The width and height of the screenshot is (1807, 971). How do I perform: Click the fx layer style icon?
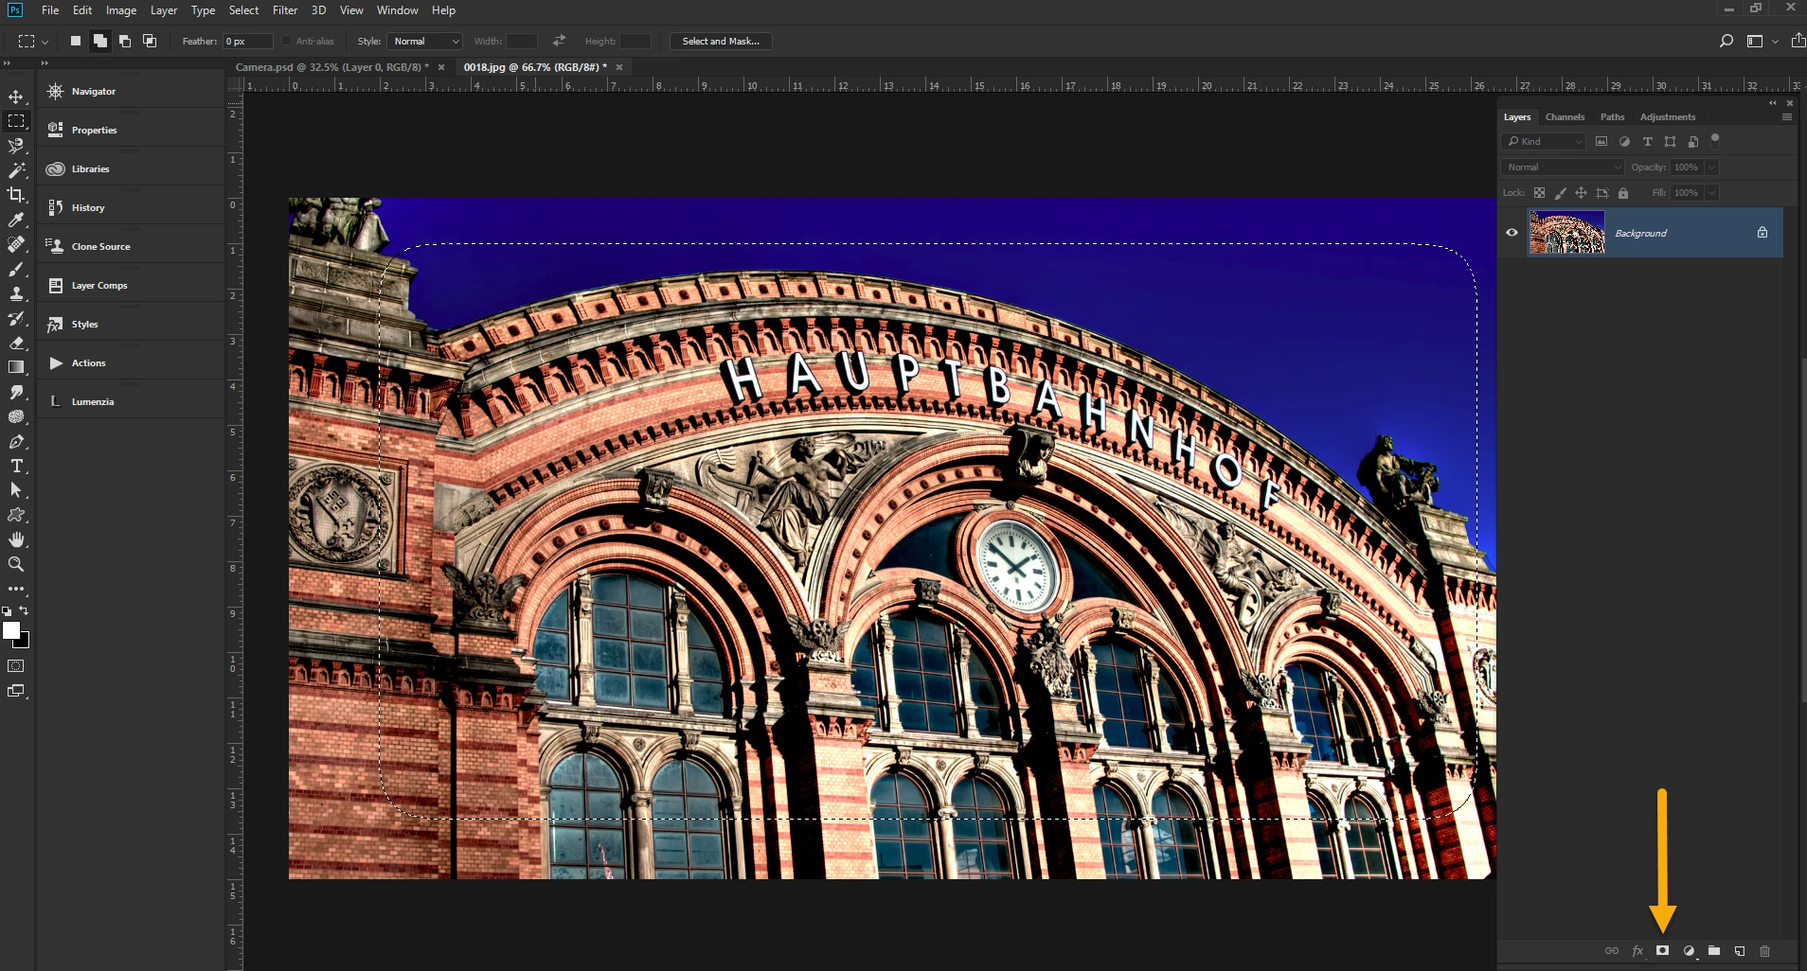click(x=1637, y=950)
